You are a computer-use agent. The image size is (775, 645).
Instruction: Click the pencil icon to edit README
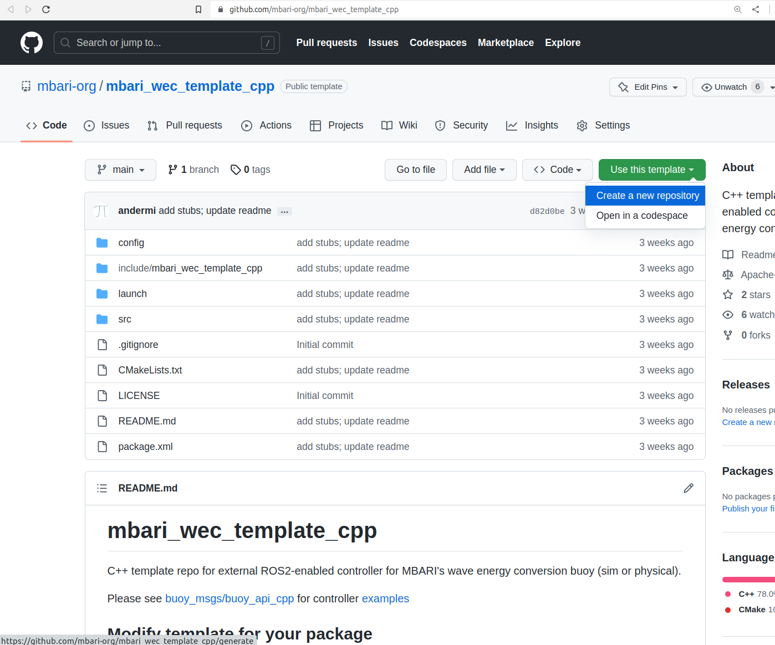coord(688,488)
